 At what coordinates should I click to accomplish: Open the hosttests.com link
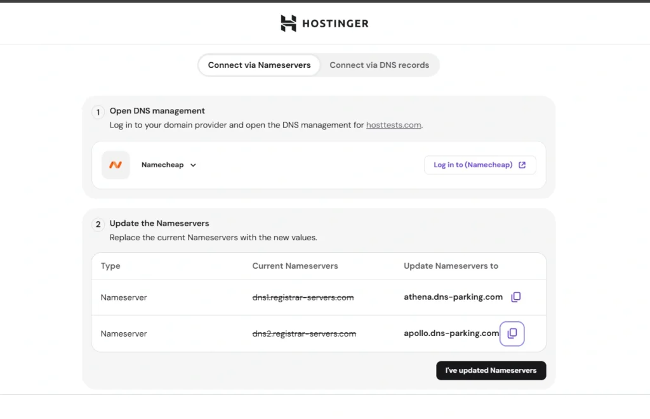pyautogui.click(x=394, y=125)
